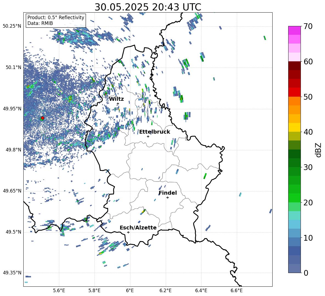This screenshot has height=296, width=325.
Task: Click the red radar site marker dot
Action: click(43, 118)
